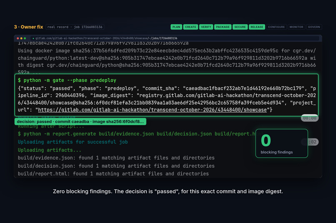Click the gitlab.com job URL address bar

(x=175, y=38)
